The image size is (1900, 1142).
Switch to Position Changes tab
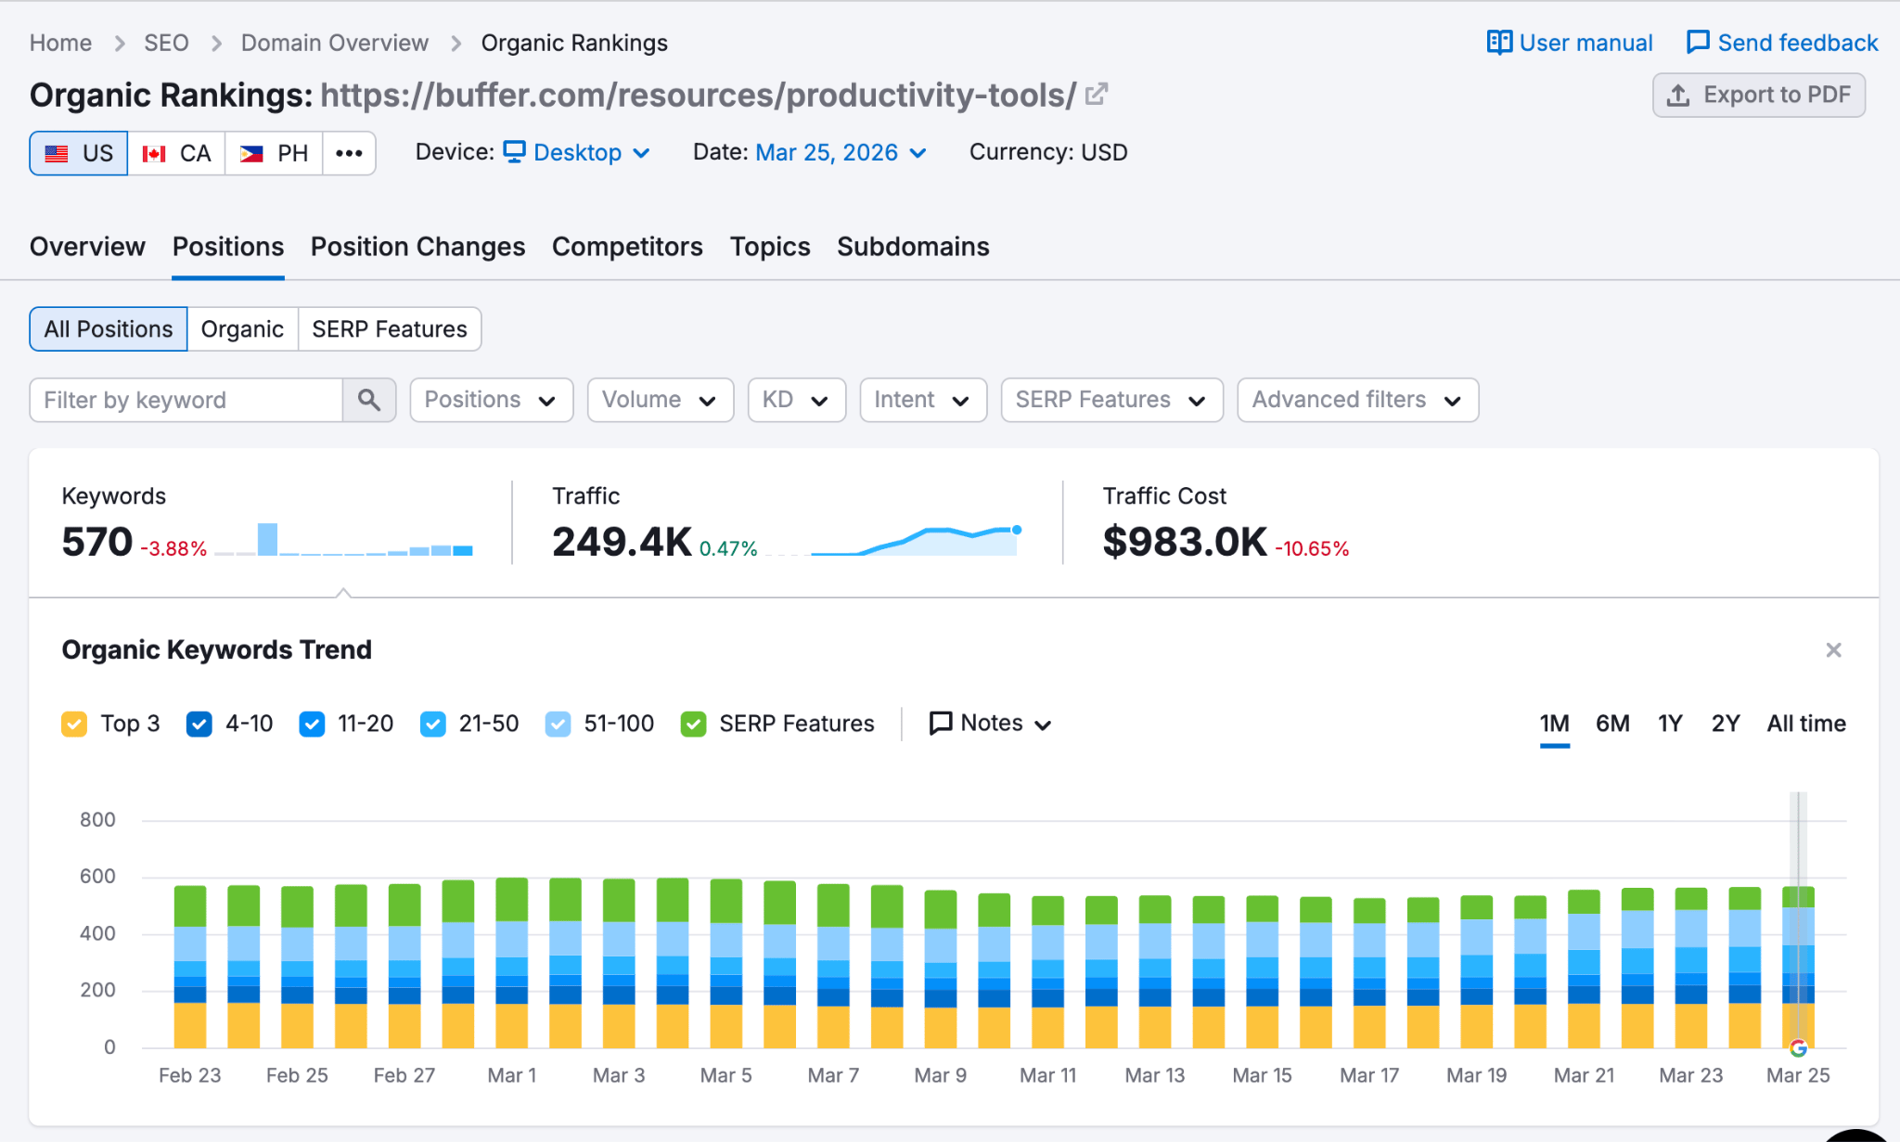pos(417,247)
